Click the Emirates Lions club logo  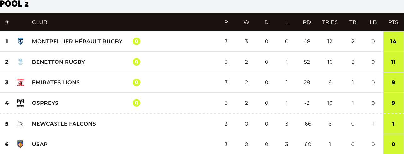20,82
